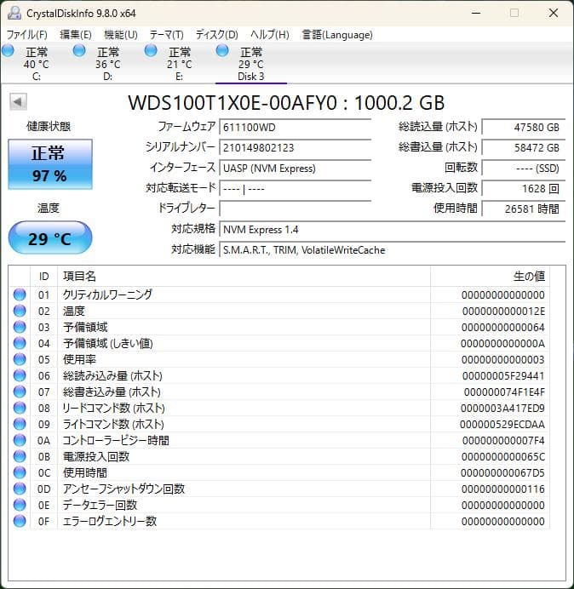Click status orb for ID 0D アンセーフシャットダウン回数
Viewport: 574px width, 589px height.
tap(20, 489)
